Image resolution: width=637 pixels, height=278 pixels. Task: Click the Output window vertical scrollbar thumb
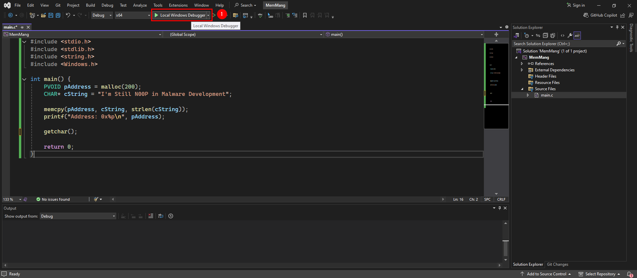tap(505, 248)
